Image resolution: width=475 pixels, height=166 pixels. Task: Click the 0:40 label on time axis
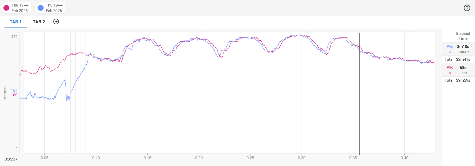(404, 158)
